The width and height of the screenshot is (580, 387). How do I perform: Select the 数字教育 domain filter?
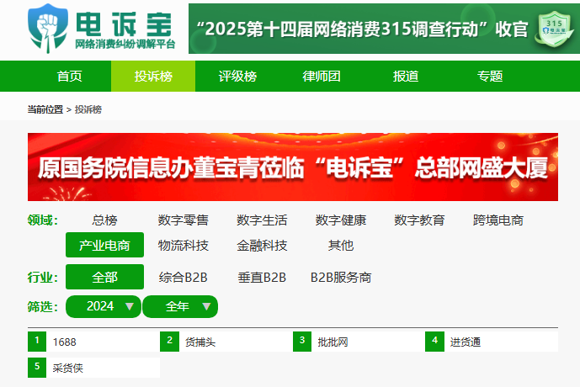[419, 220]
